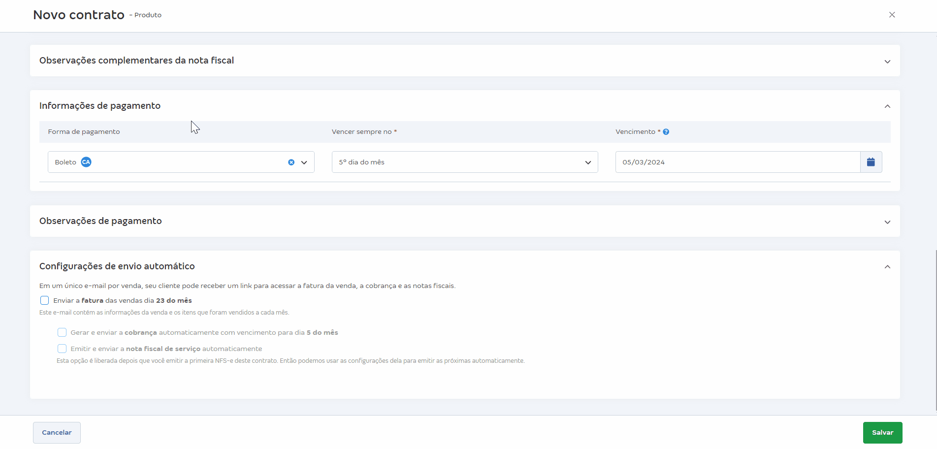Click the CA badge next to Boleto
The width and height of the screenshot is (937, 449).
coord(86,162)
